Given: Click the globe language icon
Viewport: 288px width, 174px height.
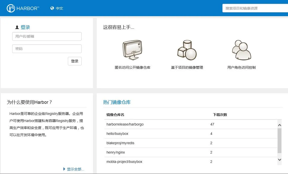Looking at the screenshot, I should point(52,8).
